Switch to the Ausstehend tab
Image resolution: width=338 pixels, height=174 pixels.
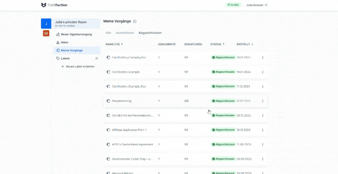[x=125, y=33]
